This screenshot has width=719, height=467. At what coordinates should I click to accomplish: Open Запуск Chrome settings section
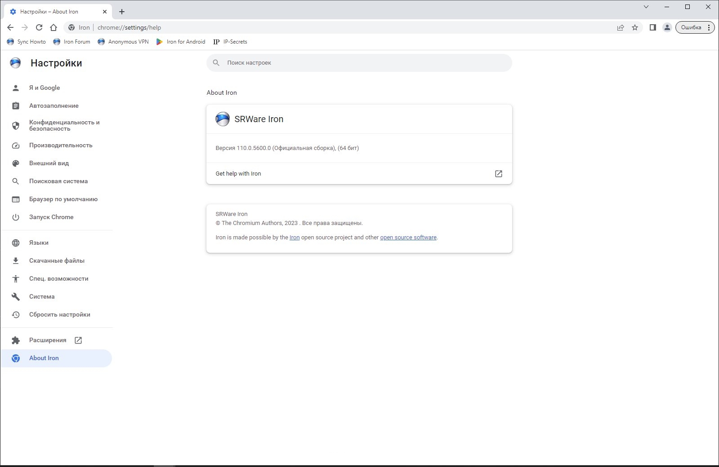56,217
